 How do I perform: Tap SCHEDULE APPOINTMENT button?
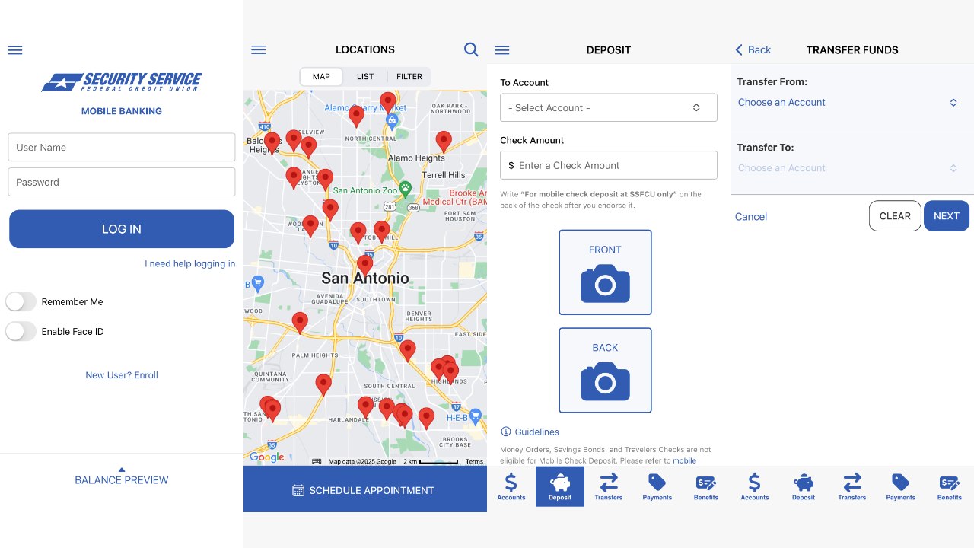[x=365, y=490]
